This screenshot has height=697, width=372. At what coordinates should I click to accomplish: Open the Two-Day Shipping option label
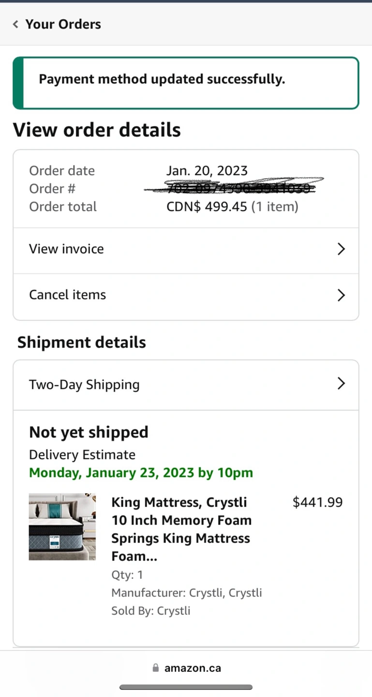point(84,385)
